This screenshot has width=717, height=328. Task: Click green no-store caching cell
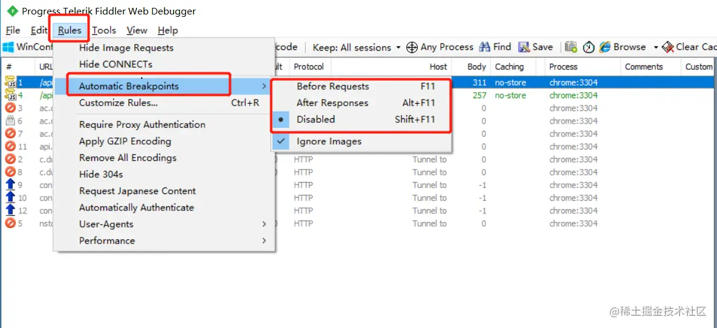(x=510, y=95)
